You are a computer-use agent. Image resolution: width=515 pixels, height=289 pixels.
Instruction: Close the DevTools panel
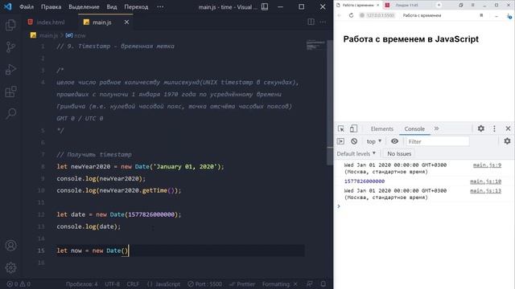pyautogui.click(x=508, y=128)
